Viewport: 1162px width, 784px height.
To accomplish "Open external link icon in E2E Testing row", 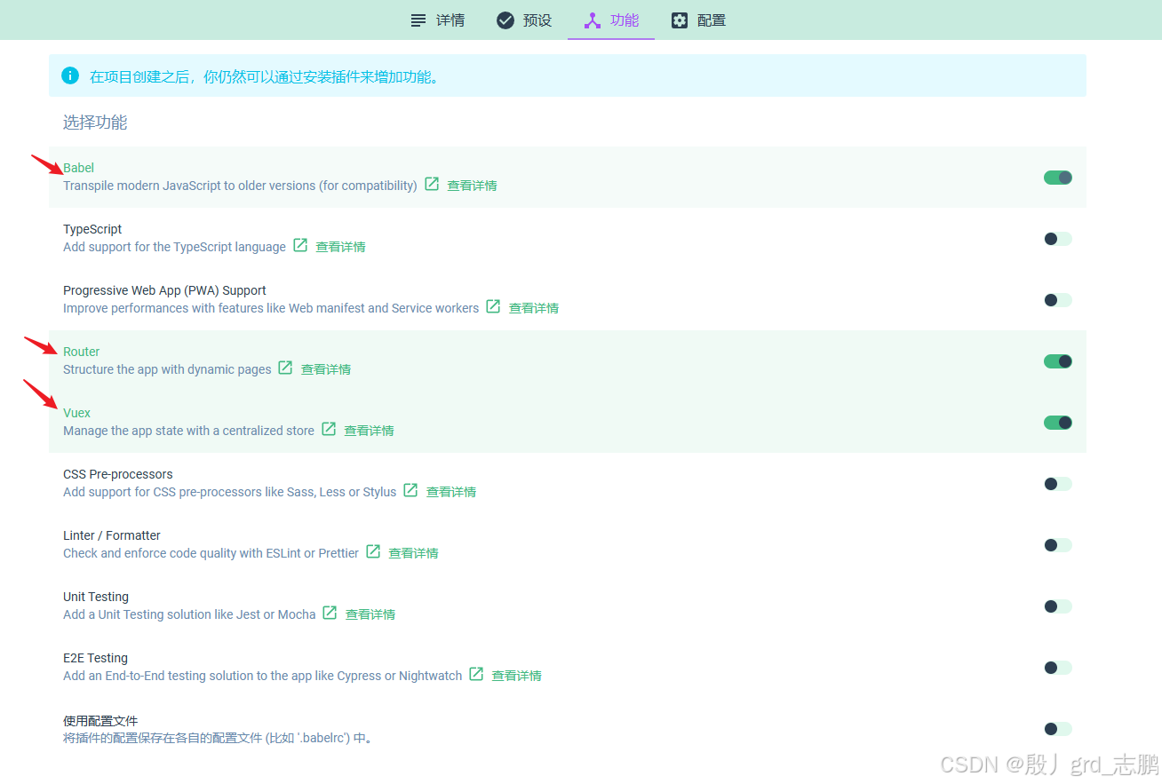I will 476,675.
